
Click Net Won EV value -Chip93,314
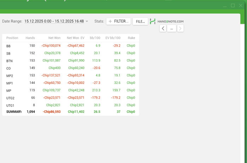[76, 75]
